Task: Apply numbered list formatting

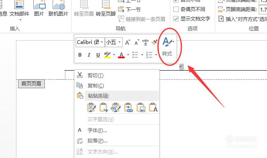Action: 149,55
